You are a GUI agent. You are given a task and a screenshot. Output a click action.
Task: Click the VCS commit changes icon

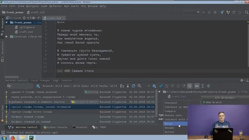click(x=228, y=12)
